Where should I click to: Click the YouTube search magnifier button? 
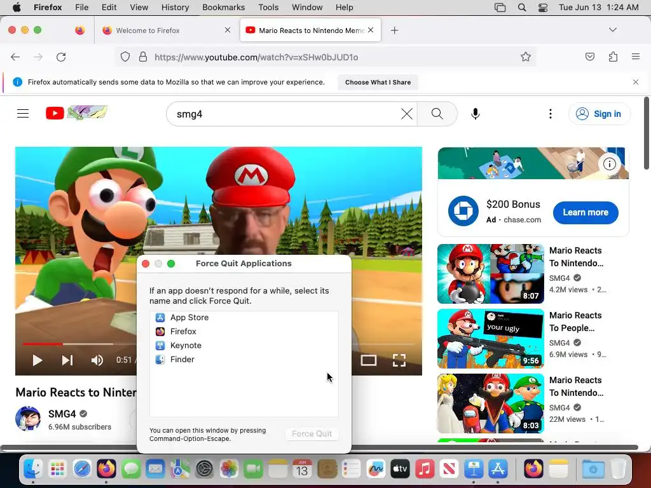point(437,114)
